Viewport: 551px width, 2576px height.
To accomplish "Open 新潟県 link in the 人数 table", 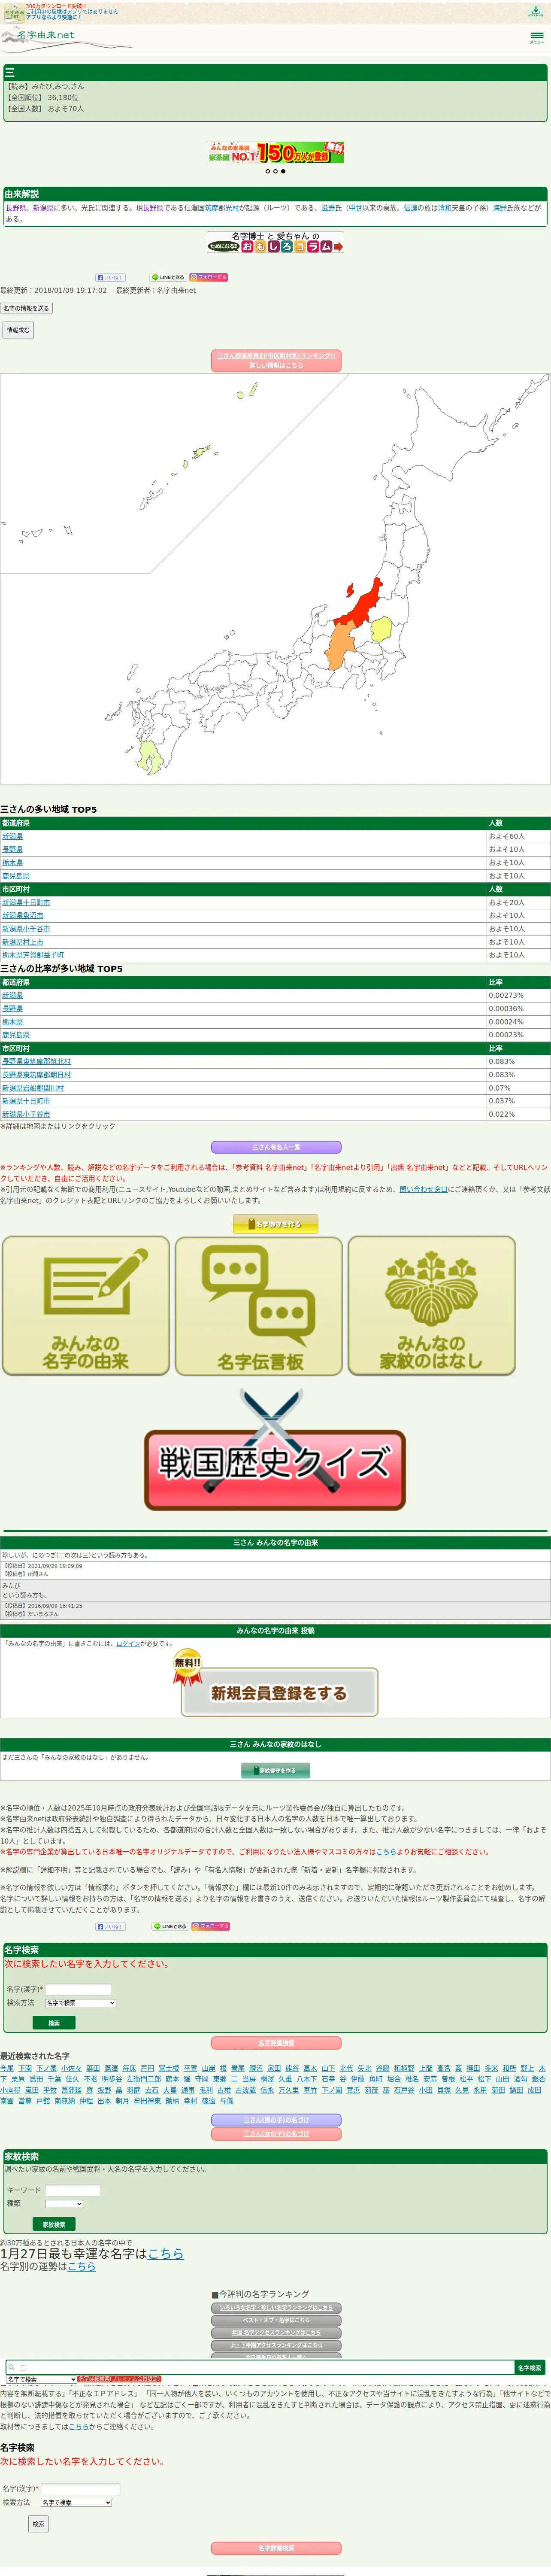I will coord(12,836).
